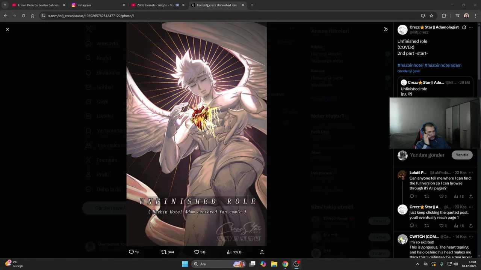The image size is (481, 270).
Task: Click the Yanıtla reply button
Action: 462,155
